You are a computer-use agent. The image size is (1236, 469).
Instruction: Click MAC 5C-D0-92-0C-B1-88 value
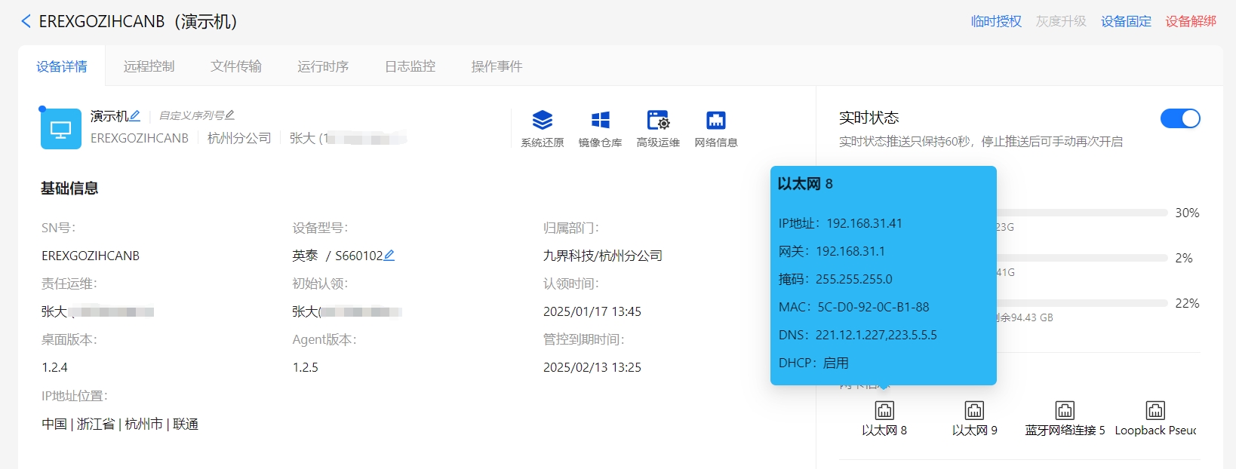click(x=873, y=307)
